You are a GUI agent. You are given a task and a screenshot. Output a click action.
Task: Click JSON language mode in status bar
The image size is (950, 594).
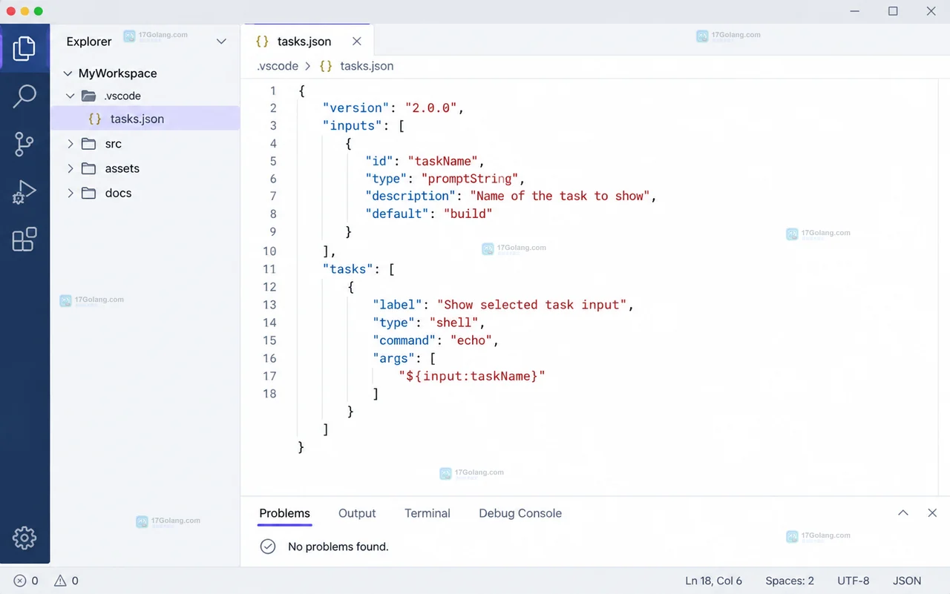[907, 581]
